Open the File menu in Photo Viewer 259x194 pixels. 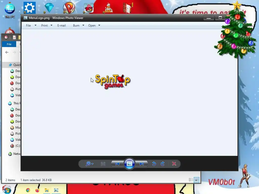[28, 26]
